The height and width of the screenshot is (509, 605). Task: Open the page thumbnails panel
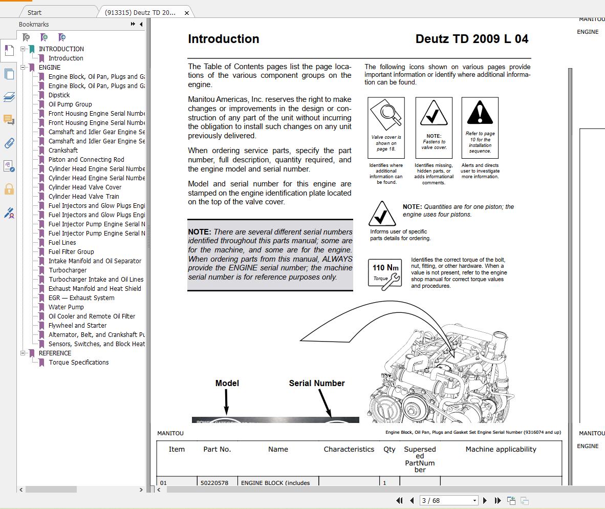point(9,74)
